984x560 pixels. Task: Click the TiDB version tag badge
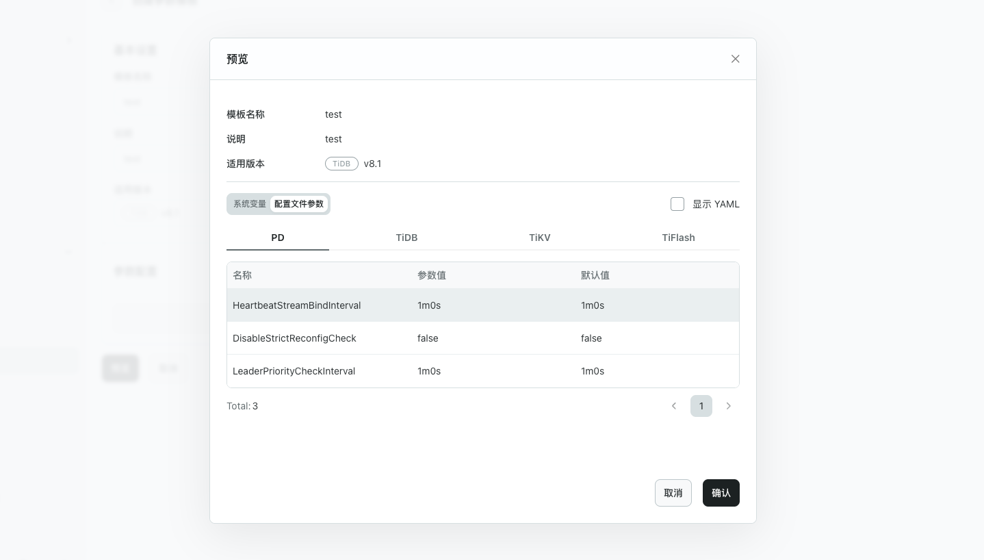[341, 164]
